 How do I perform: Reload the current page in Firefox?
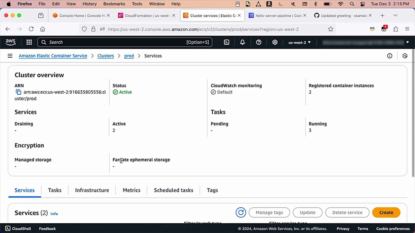(x=31, y=29)
